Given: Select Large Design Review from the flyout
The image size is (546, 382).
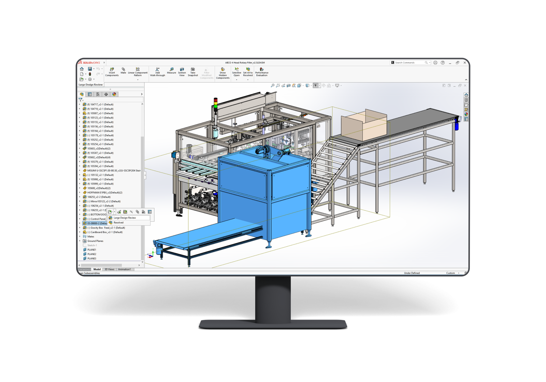Looking at the screenshot, I should [x=125, y=217].
